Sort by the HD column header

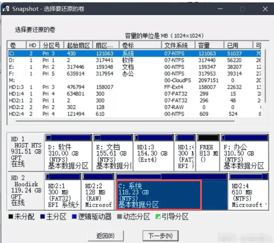(33, 45)
